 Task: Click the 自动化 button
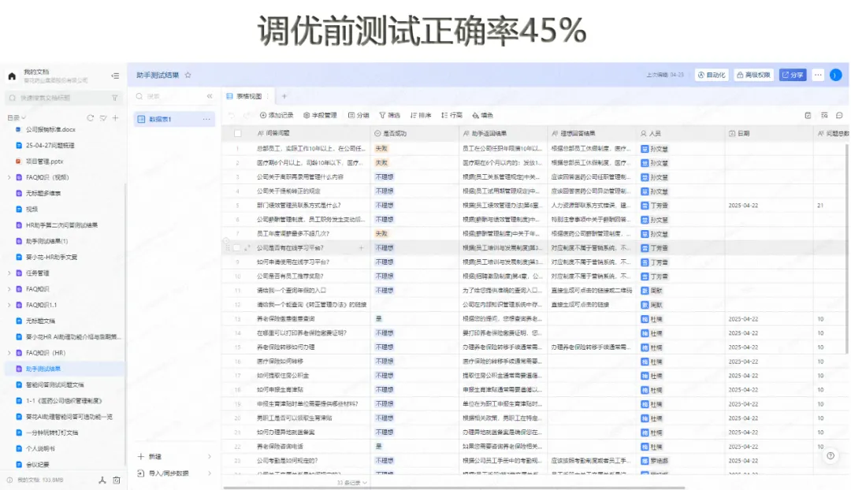pyautogui.click(x=712, y=75)
